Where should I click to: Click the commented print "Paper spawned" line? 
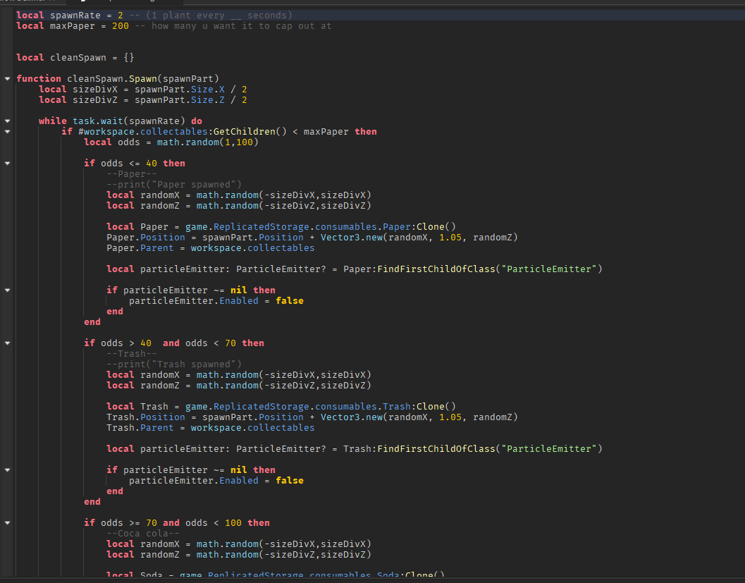tap(173, 185)
